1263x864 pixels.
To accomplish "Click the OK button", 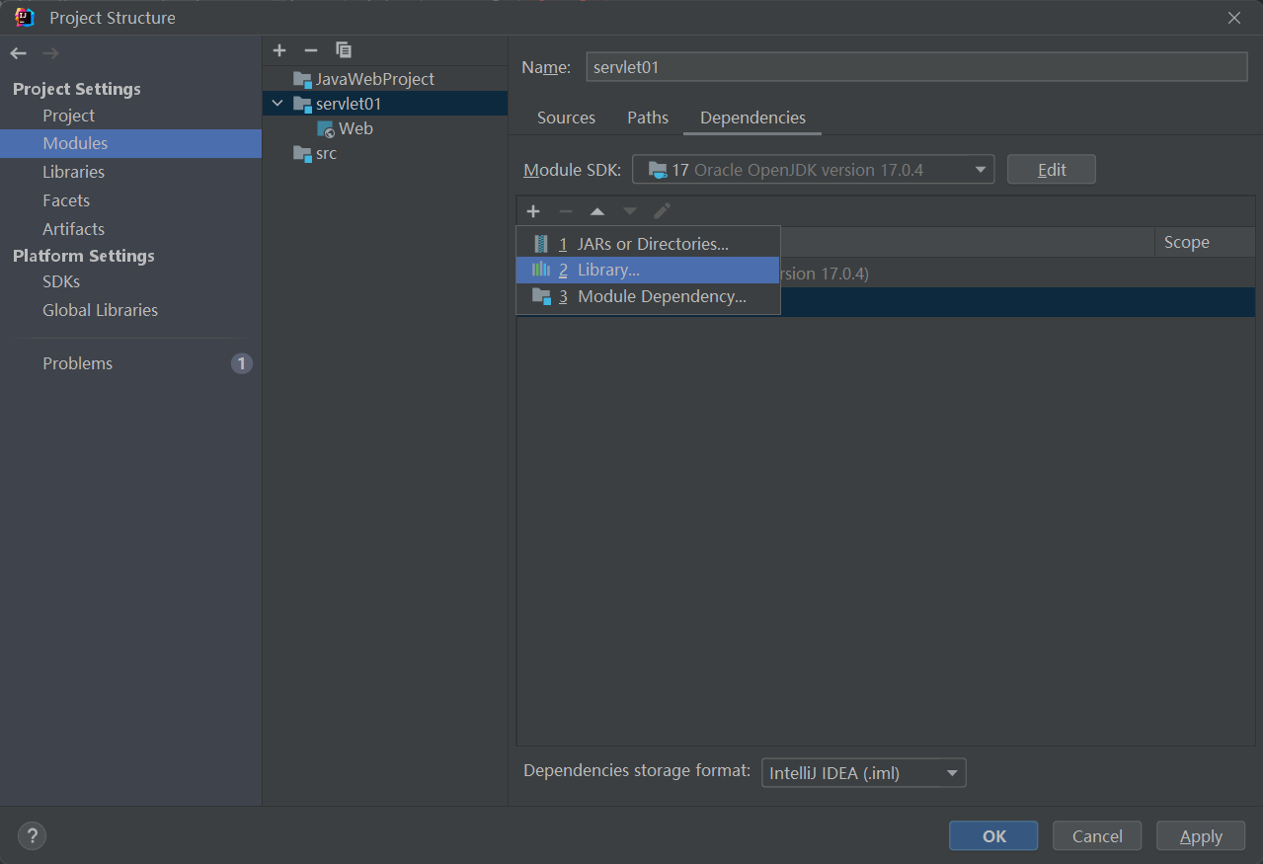I will click(x=993, y=836).
